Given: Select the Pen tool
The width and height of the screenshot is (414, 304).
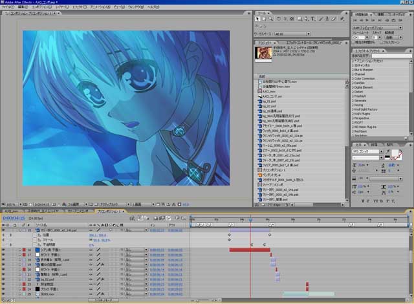Looking at the screenshot, I should [306, 19].
